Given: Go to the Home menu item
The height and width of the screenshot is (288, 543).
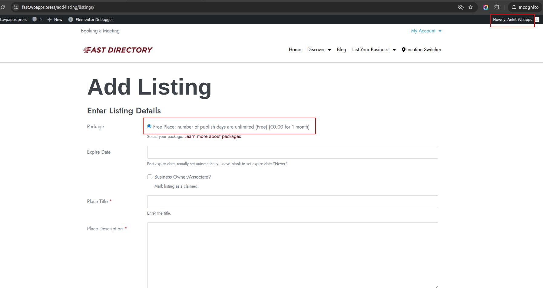Looking at the screenshot, I should click(x=295, y=50).
